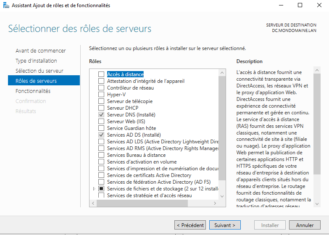This screenshot has width=329, height=235.
Task: Click the Description pane scrollbar thumb
Action: pyautogui.click(x=317, y=124)
